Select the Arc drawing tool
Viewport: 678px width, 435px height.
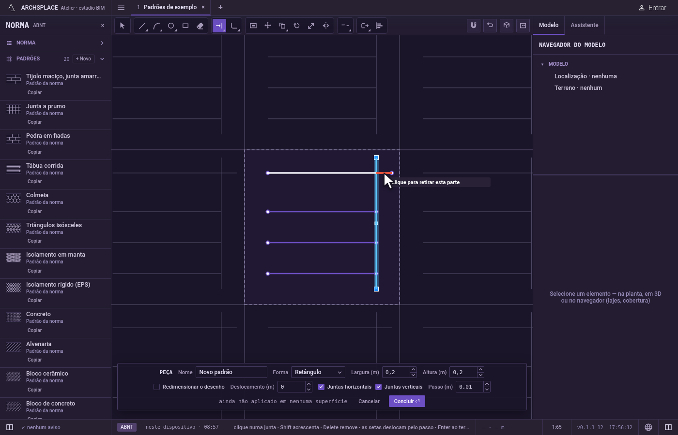click(x=156, y=26)
